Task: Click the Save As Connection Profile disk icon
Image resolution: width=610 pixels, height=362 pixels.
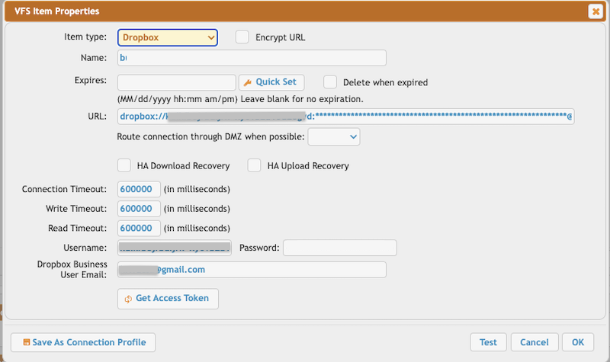Action: point(27,342)
